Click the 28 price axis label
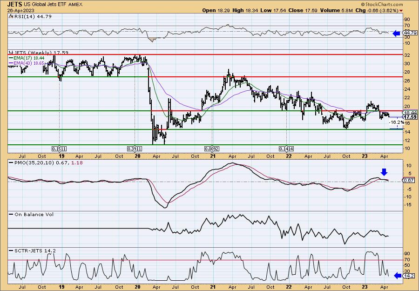Viewport: 419px width, 291px height. click(x=407, y=72)
